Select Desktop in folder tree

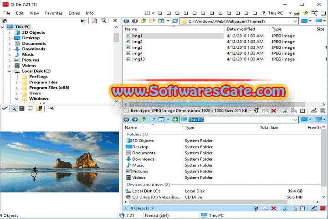click(31, 38)
